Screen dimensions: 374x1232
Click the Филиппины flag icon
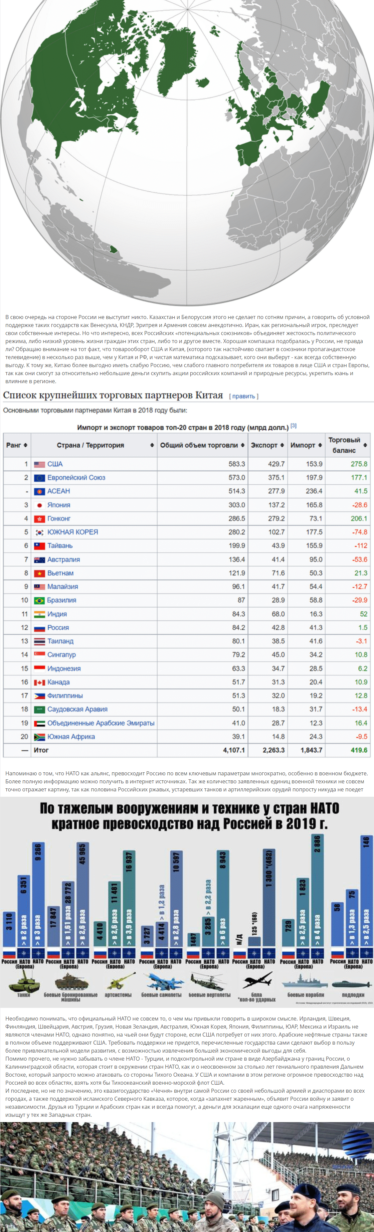(39, 696)
